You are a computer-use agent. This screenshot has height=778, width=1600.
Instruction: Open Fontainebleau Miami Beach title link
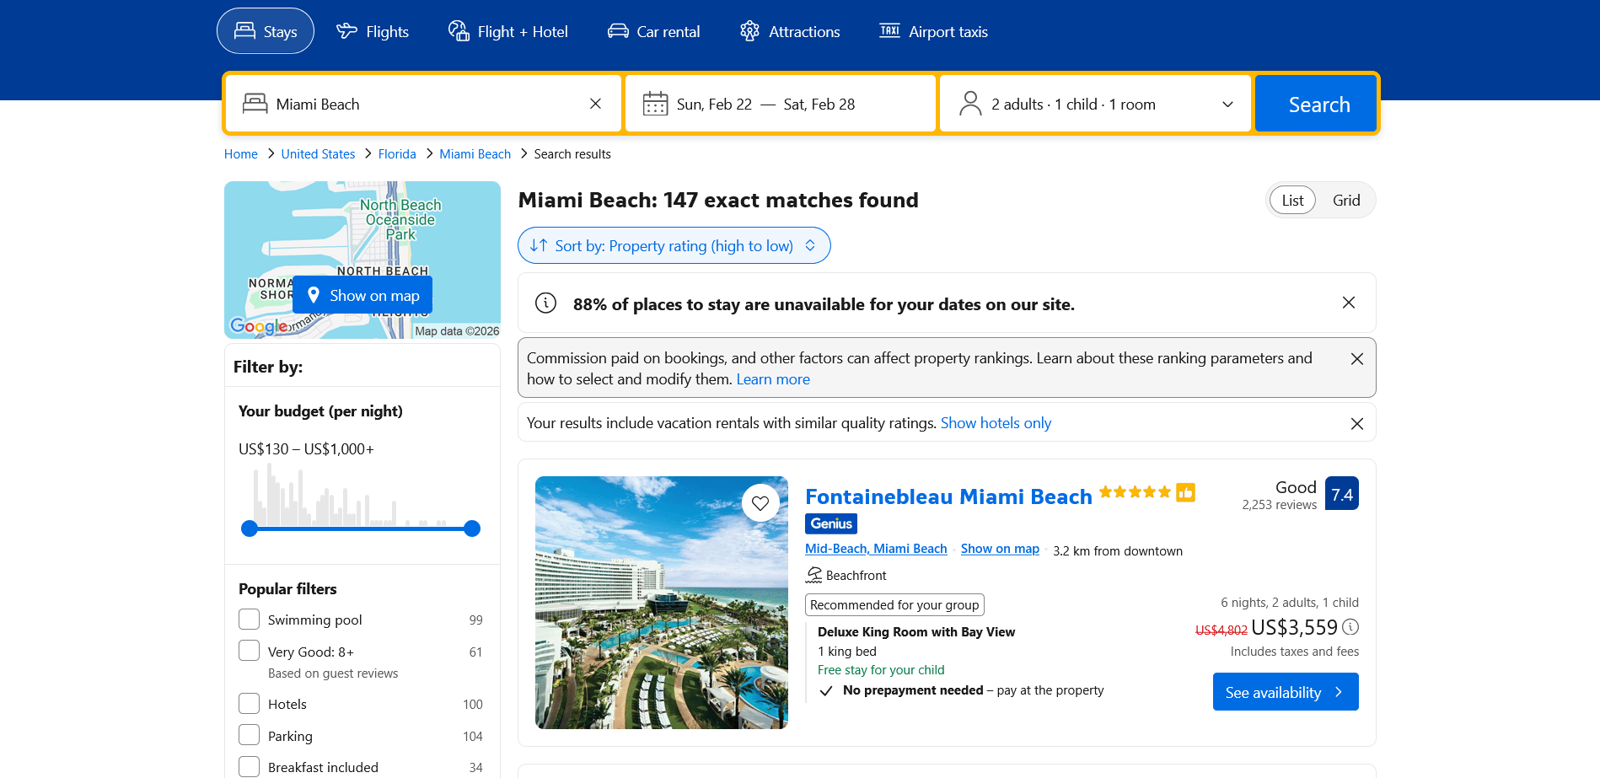click(948, 496)
